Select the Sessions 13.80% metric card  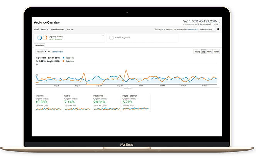click(49, 103)
